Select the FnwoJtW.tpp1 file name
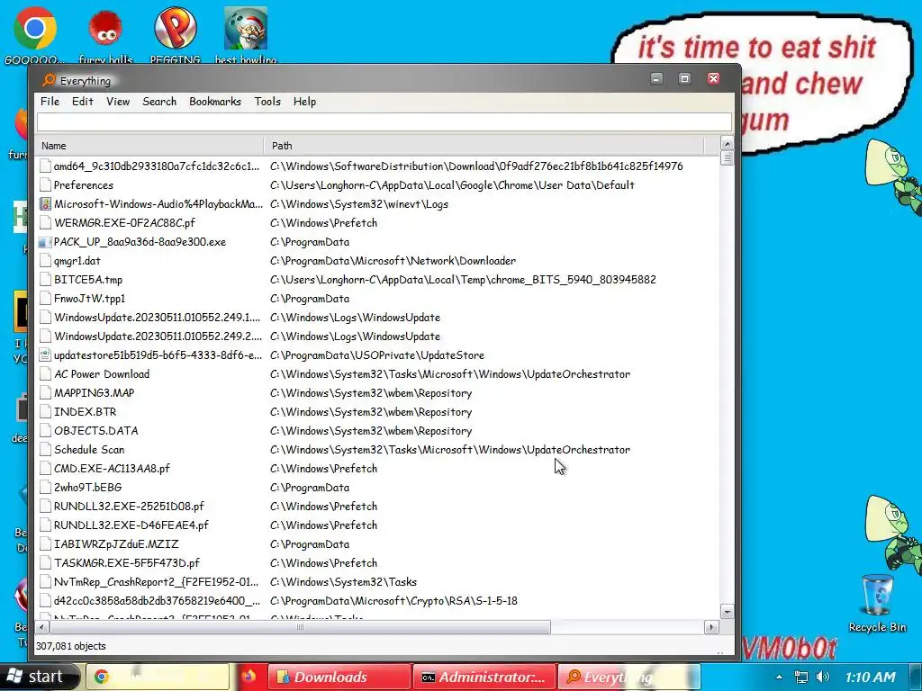The image size is (922, 691). click(89, 299)
